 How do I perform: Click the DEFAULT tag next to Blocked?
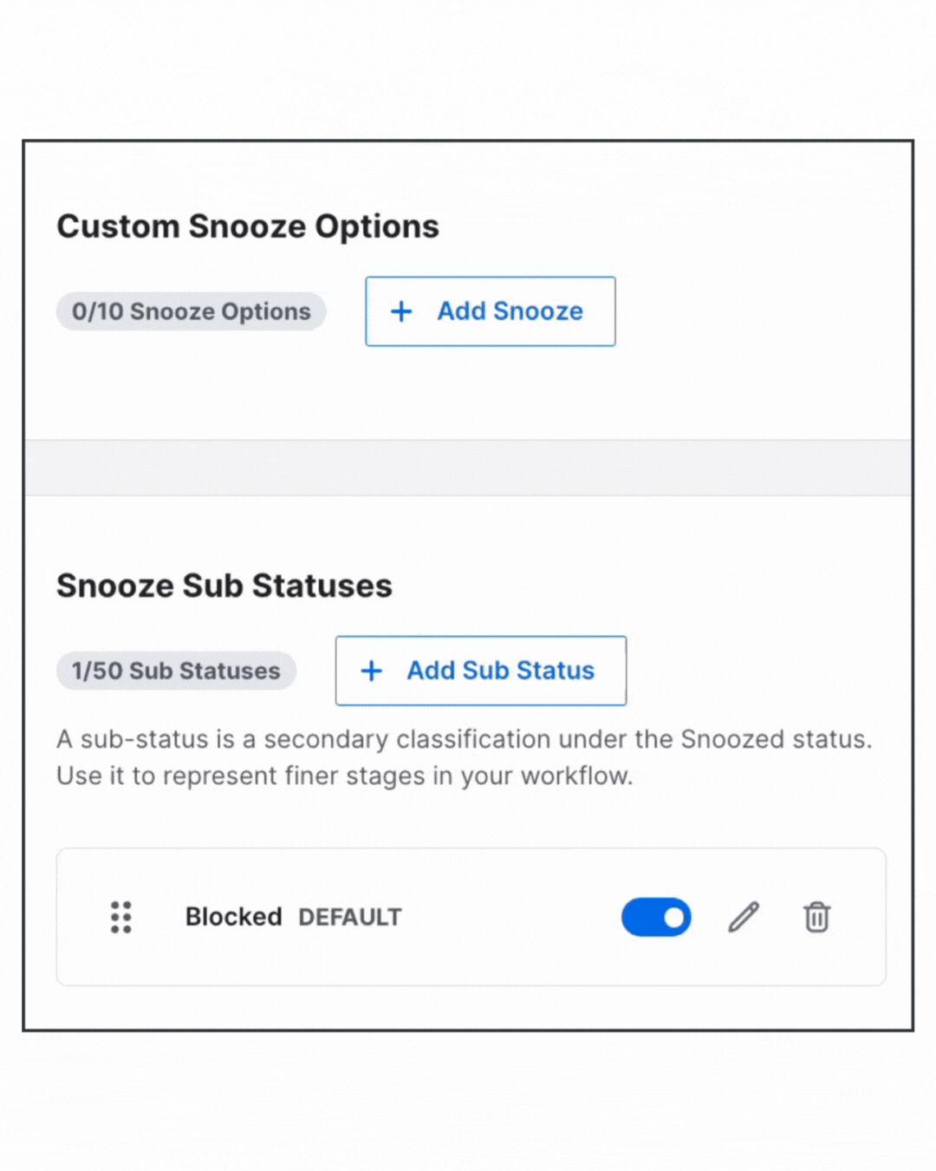click(350, 918)
